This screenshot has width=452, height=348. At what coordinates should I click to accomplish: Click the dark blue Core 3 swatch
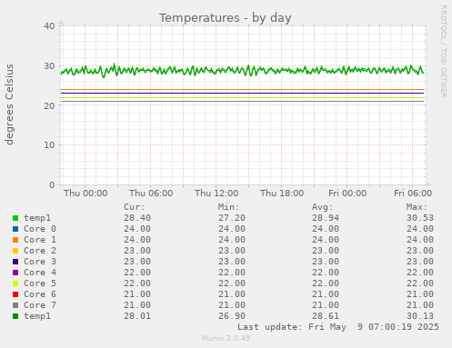pyautogui.click(x=15, y=262)
